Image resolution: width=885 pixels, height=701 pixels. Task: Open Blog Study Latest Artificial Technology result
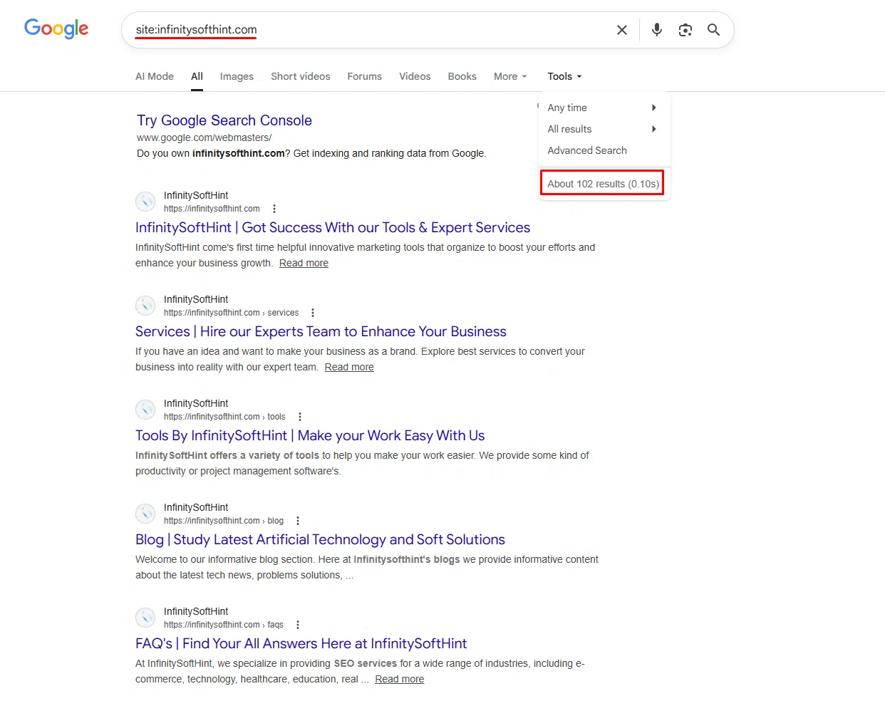(320, 539)
